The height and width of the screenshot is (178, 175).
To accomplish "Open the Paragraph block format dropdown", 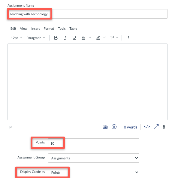I will tap(36, 38).
